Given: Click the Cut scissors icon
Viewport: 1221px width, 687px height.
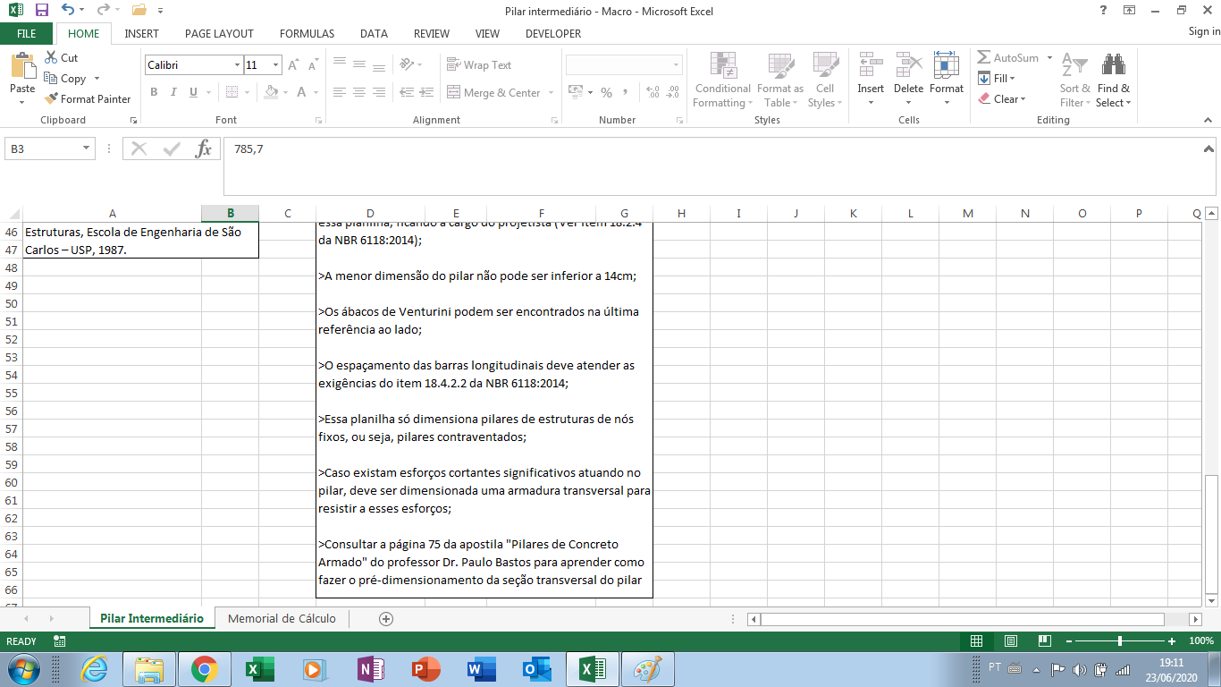Looking at the screenshot, I should point(52,58).
